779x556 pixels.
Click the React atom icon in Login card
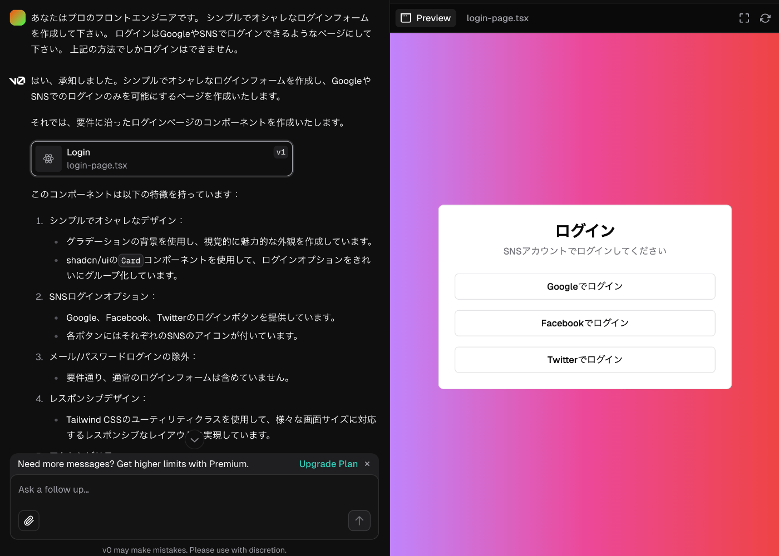click(x=48, y=158)
